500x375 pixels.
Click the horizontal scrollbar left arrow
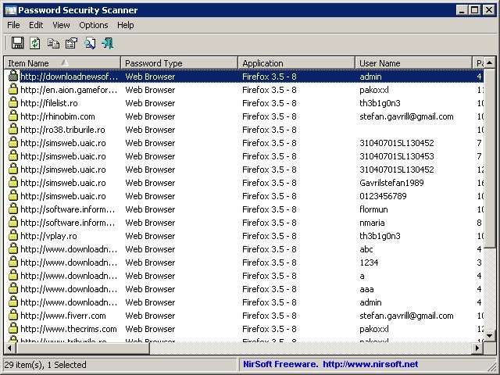point(9,348)
